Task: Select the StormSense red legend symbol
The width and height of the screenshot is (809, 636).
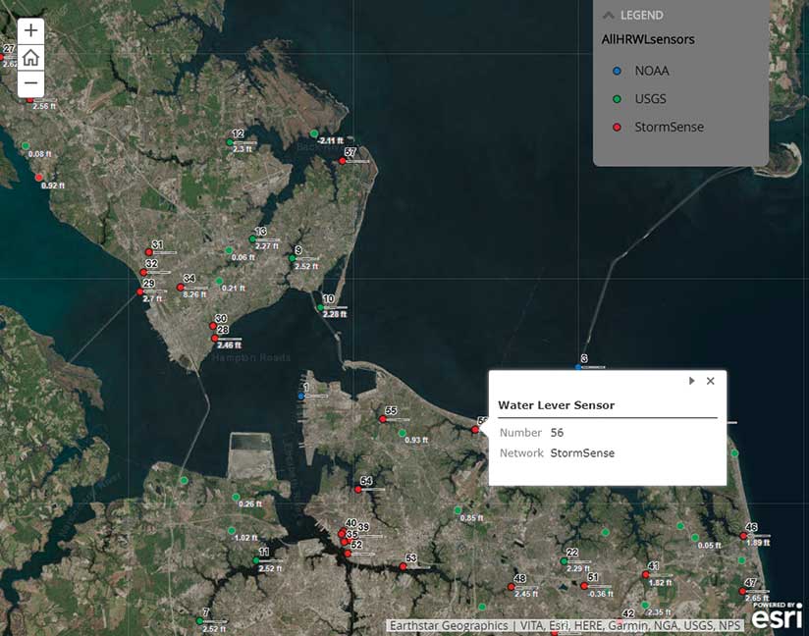Action: pos(617,127)
